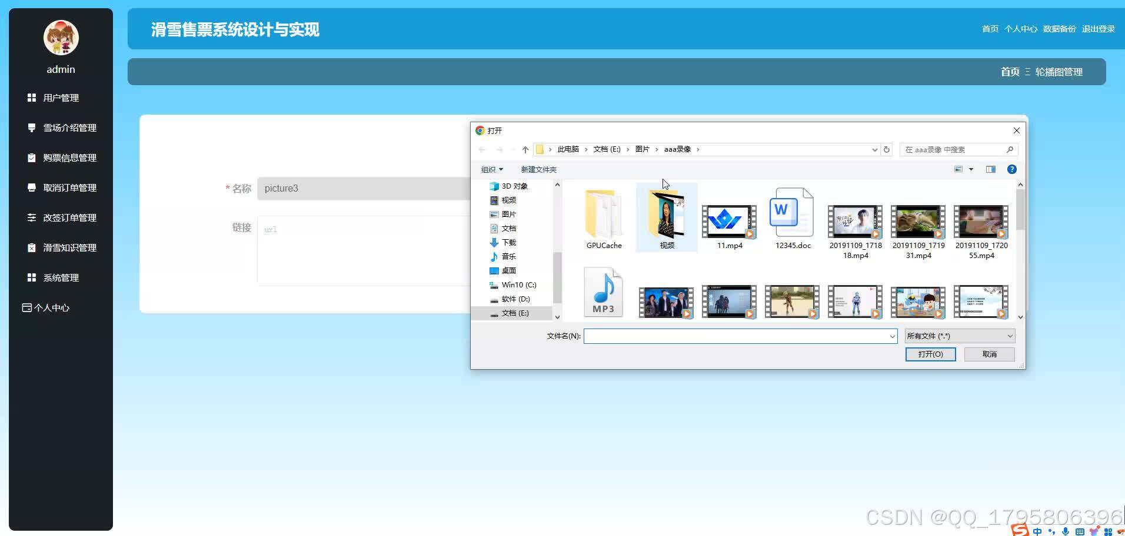Viewport: 1125px width, 536px height.
Task: Click 退出登录 to log out
Action: [x=1098, y=29]
